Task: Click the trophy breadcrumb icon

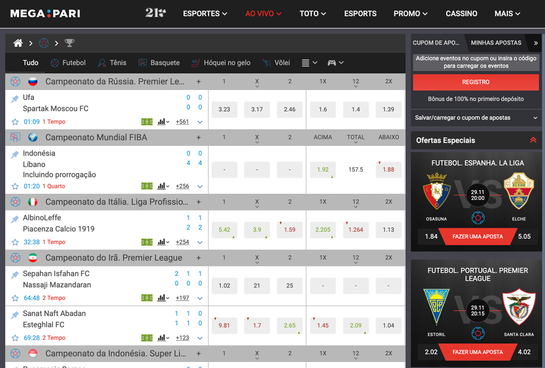Action: pyautogui.click(x=70, y=43)
